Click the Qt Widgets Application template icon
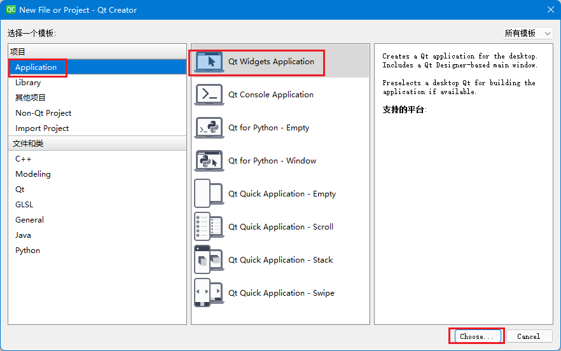The image size is (561, 351). [209, 62]
